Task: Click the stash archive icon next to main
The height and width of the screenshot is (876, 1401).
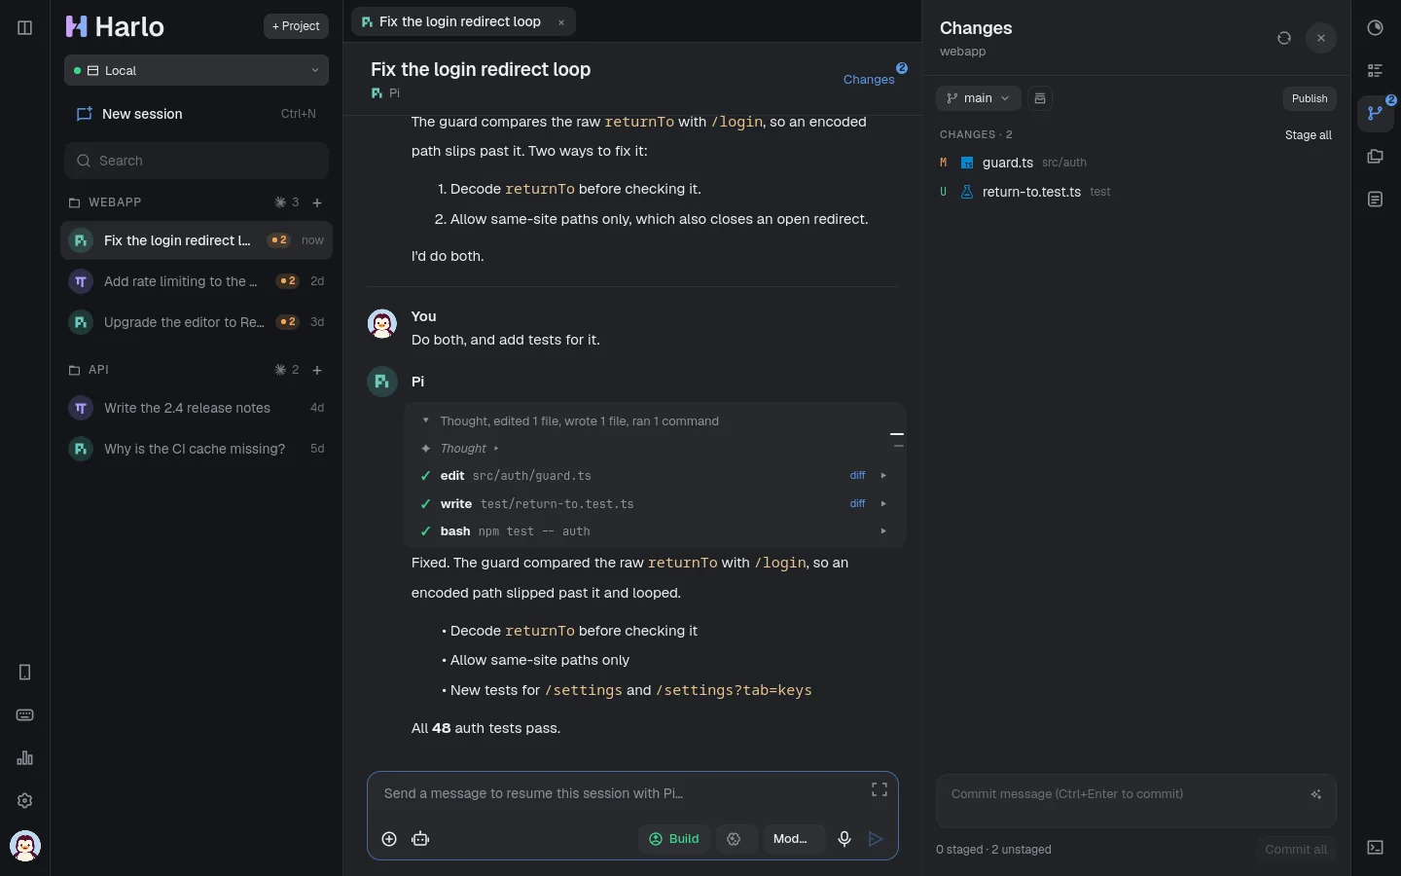Action: (x=1041, y=98)
